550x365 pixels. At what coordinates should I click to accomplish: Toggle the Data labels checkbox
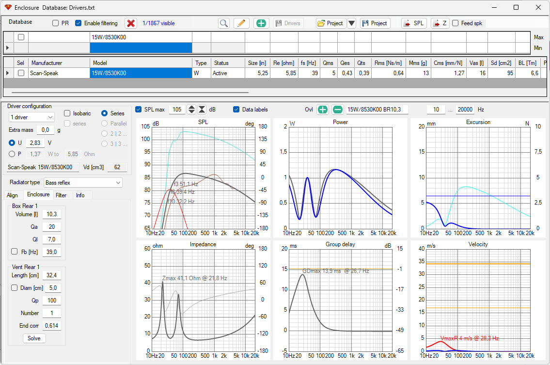(x=236, y=109)
